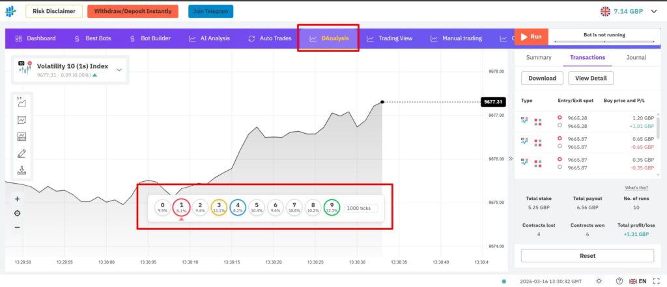Enter fullscreen mode via corner icon
The image size is (667, 287).
[655, 281]
